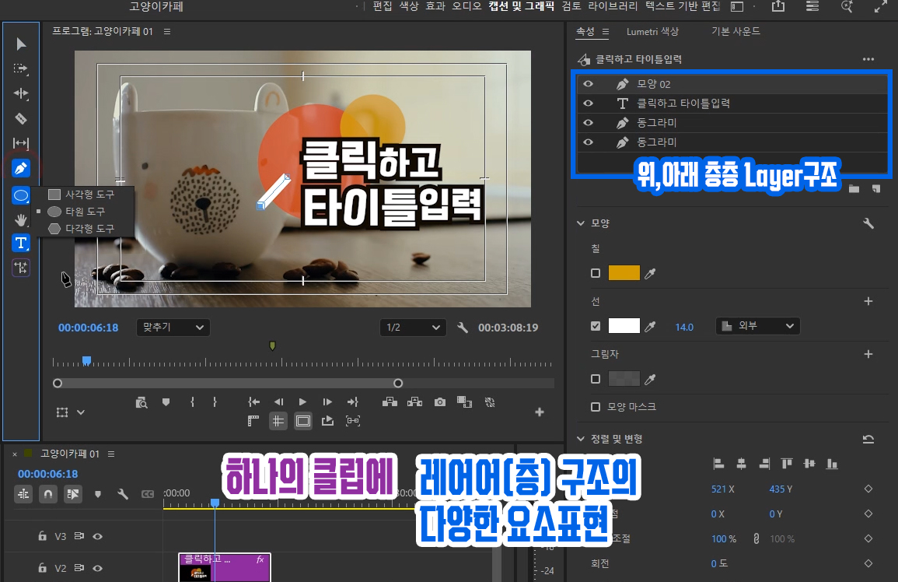The image size is (898, 582).
Task: Click the white stroke color swatch
Action: 624,326
